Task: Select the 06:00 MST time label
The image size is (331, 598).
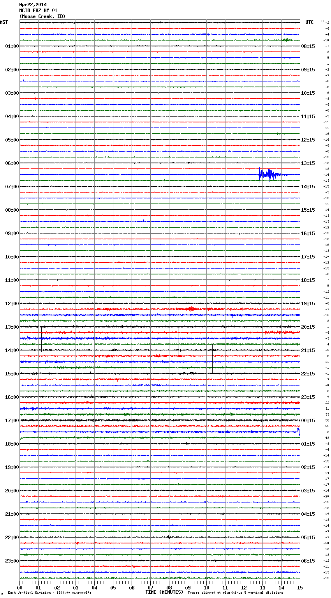Action: (12, 163)
